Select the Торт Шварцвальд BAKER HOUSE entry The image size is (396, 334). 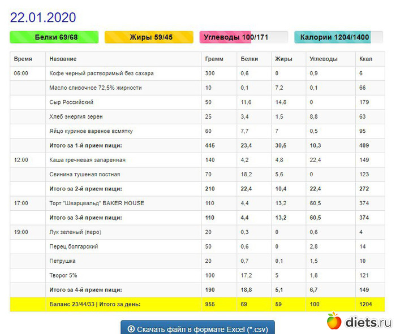[x=97, y=203]
